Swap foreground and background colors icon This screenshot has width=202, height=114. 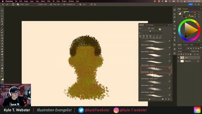(3, 76)
